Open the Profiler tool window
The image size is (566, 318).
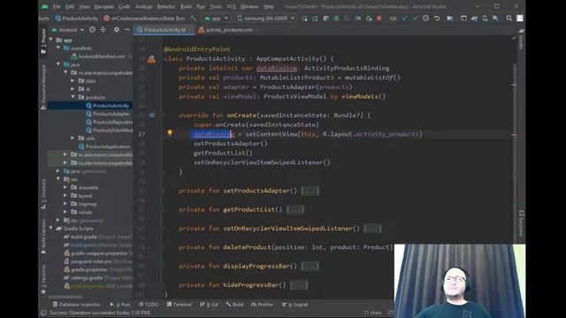click(262, 305)
